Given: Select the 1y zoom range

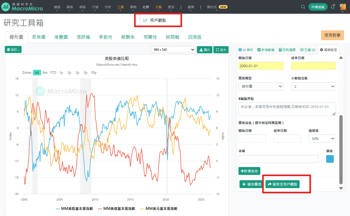Looking at the screenshot, I should click(61, 72).
